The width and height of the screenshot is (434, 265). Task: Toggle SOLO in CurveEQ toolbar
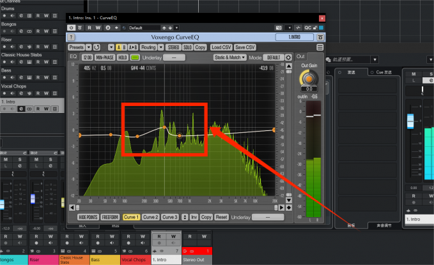(187, 47)
